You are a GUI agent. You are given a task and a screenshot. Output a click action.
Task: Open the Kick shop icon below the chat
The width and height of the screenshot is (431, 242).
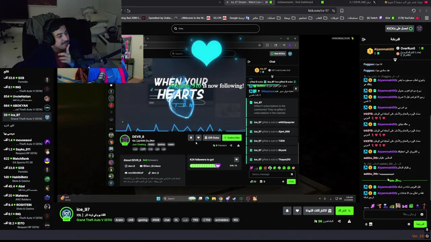click(371, 224)
